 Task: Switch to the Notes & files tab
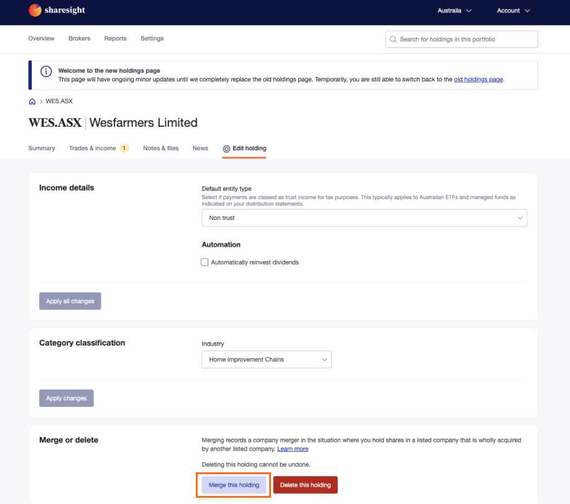point(160,149)
